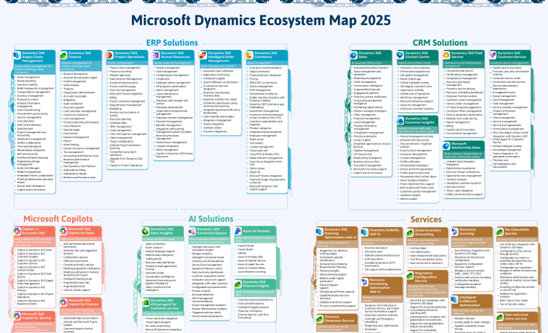
Task: Select the Services section heading
Action: 426,220
